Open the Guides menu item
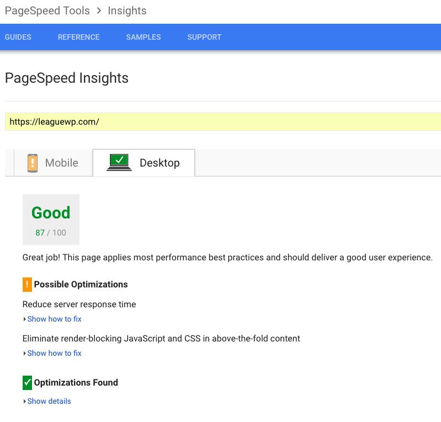 pos(18,37)
